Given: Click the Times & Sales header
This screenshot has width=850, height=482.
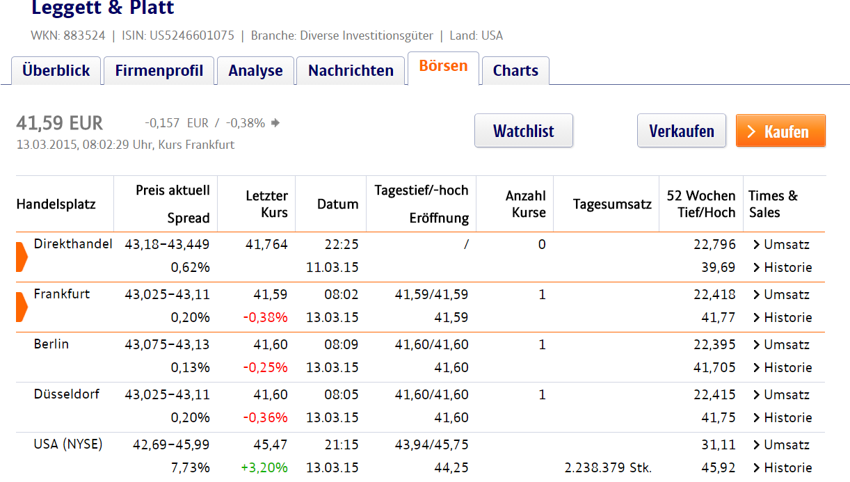Looking at the screenshot, I should click(773, 204).
